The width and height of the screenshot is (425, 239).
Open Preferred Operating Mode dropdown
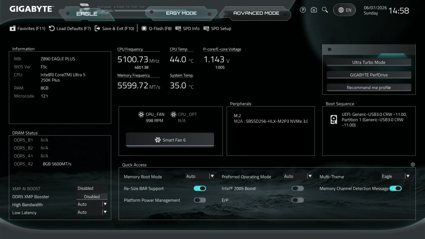point(297,176)
